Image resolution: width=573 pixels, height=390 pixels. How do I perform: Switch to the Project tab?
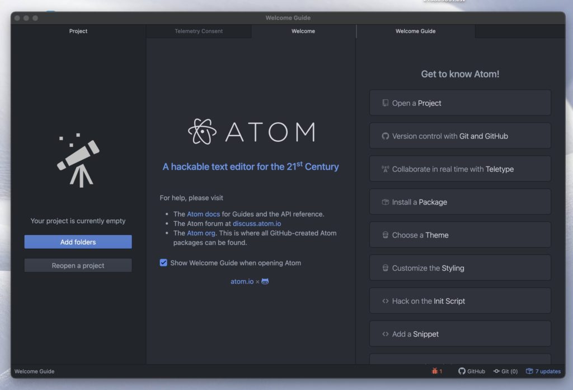tap(78, 31)
